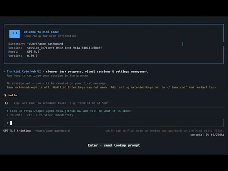228x171 pixels.
Task: Click the 'Enter · send lookup prompt' caption
Action: tap(114, 145)
